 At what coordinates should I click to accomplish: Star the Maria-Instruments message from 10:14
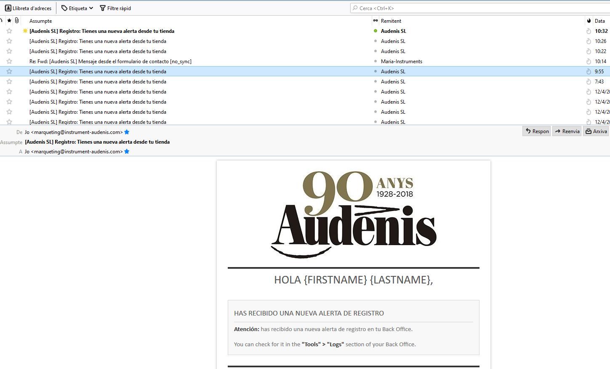(9, 61)
